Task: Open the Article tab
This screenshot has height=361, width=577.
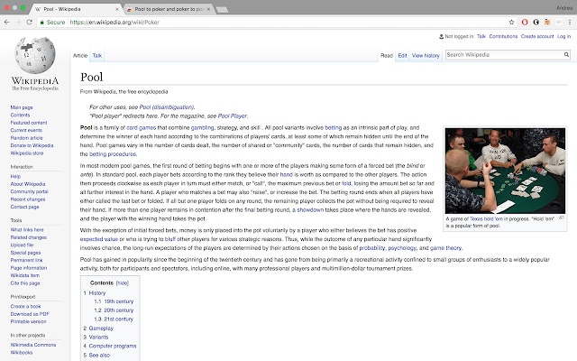Action: pyautogui.click(x=80, y=56)
